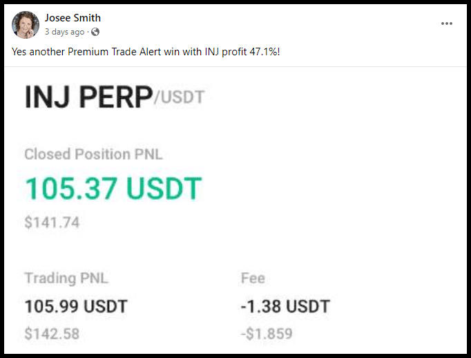The height and width of the screenshot is (358, 471).
Task: Click the $141.74 dollar value
Action: (52, 223)
